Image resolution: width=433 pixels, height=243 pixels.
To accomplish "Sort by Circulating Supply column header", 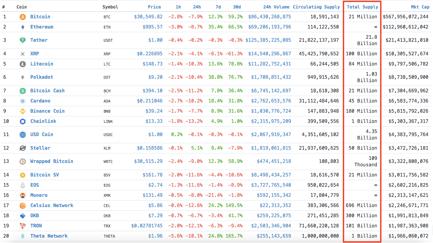I will (316, 7).
